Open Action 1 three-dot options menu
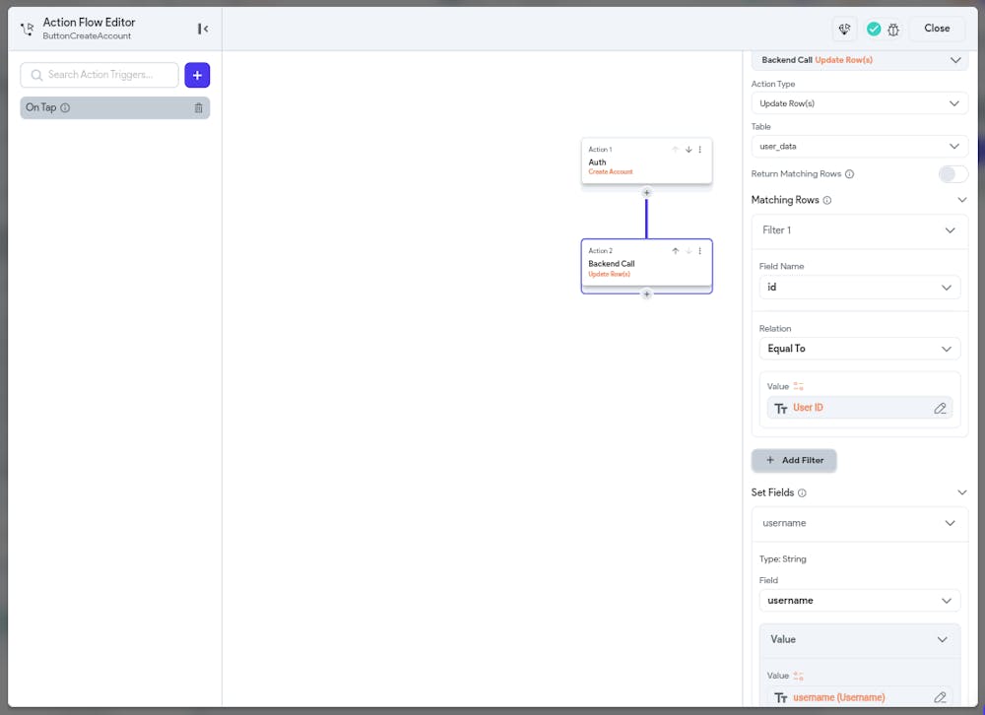Image resolution: width=985 pixels, height=715 pixels. [699, 150]
